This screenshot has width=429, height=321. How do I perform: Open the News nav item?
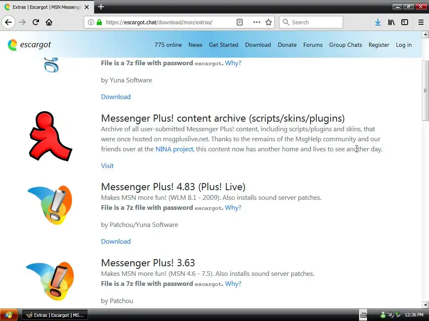[x=195, y=45]
